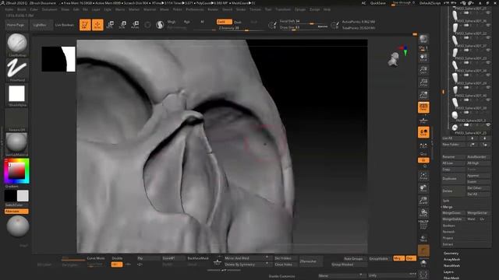Click the Frame icon in right shelf
The width and height of the screenshot is (499, 280).
(423, 176)
